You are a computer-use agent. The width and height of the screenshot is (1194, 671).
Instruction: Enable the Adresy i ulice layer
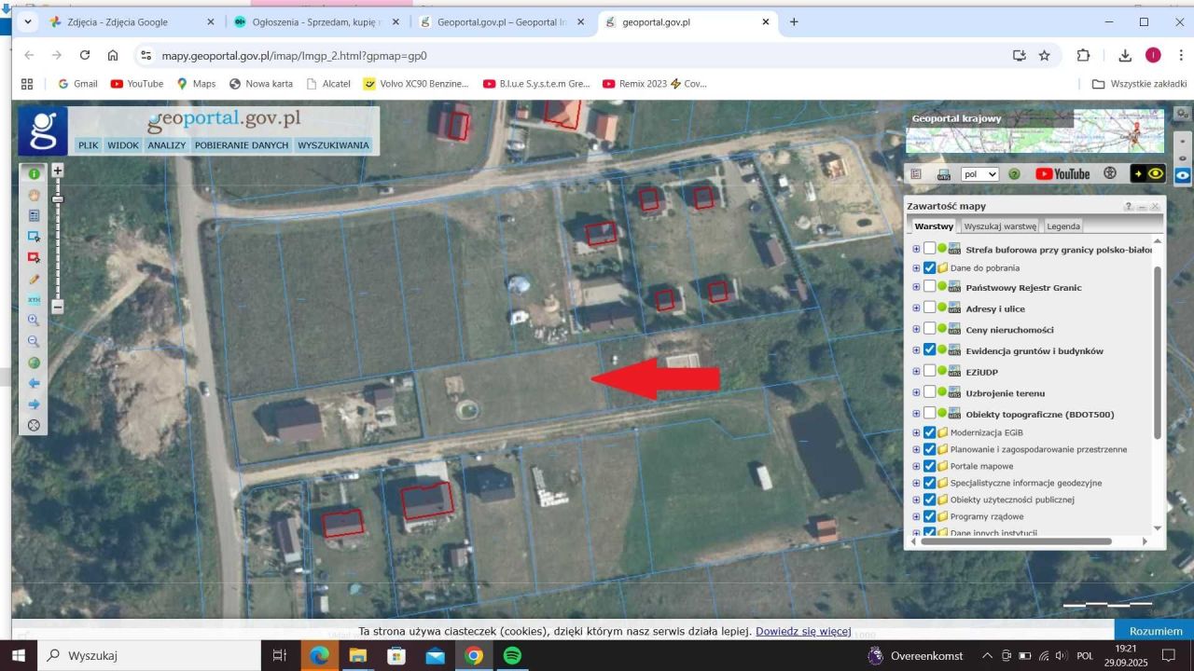pos(929,308)
